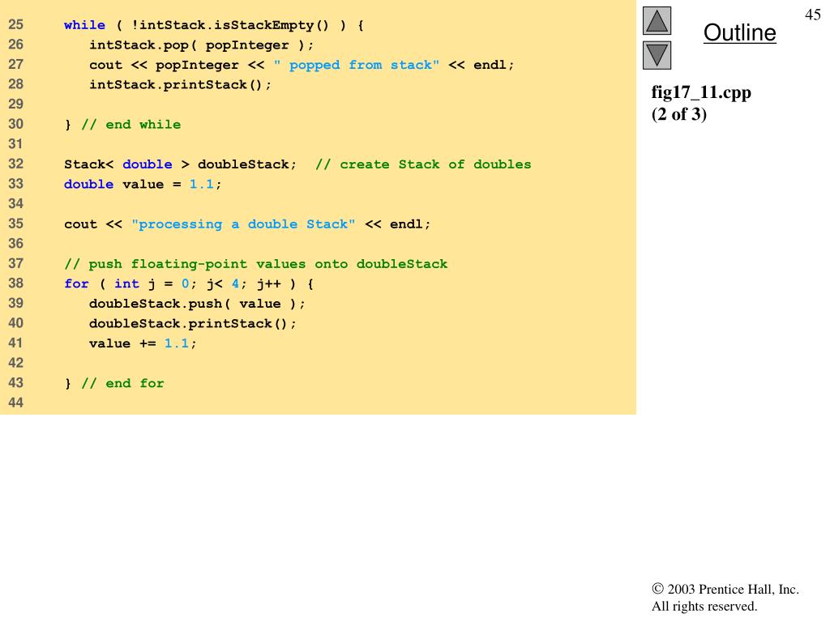Select the intStack.pop( popInteger ) line

tap(201, 45)
